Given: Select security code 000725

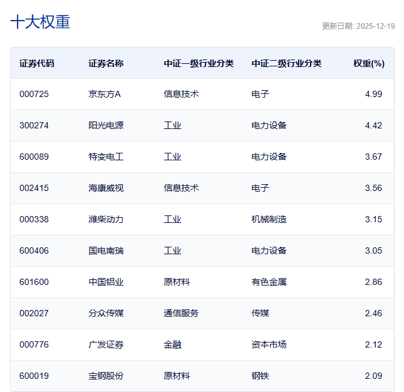Looking at the screenshot, I should click(34, 94).
